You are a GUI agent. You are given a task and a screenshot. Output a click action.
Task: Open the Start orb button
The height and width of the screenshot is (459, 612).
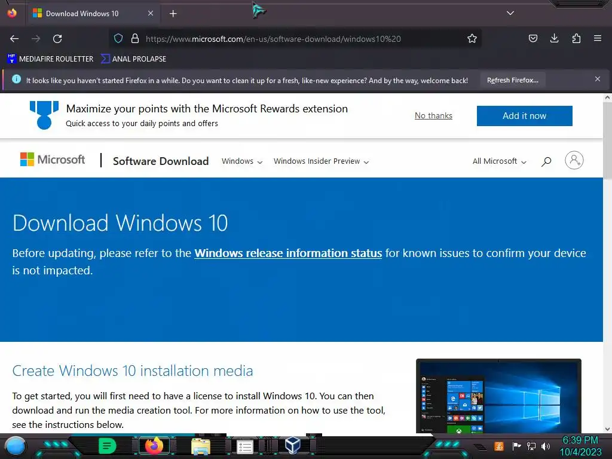pos(16,446)
